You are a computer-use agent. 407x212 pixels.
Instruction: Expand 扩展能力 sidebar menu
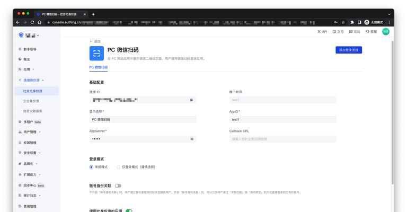pos(30,174)
